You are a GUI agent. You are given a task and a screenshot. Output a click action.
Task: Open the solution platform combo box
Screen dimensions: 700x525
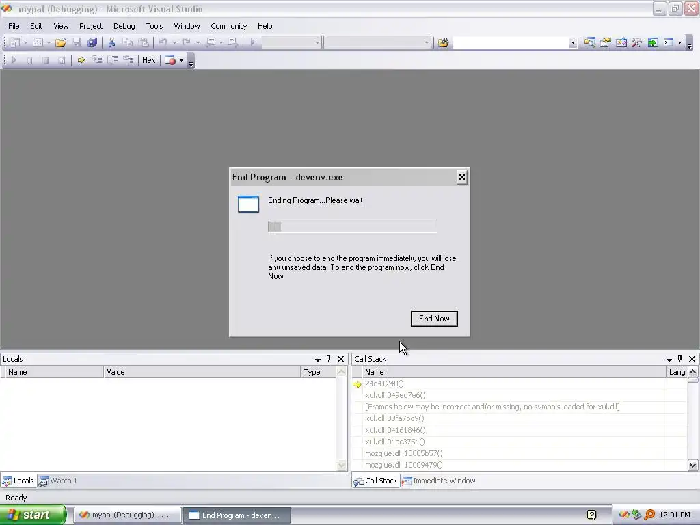pyautogui.click(x=377, y=42)
